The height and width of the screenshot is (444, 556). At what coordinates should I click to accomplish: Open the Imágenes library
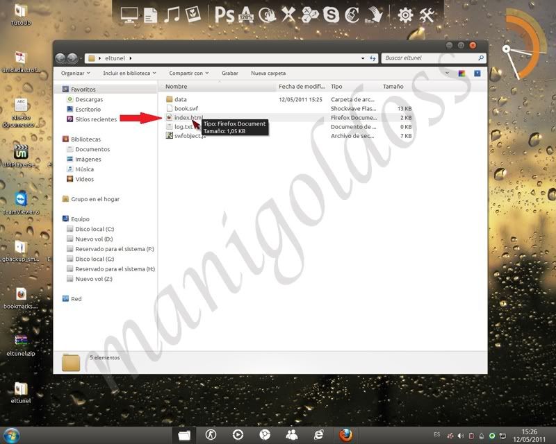pos(88,160)
